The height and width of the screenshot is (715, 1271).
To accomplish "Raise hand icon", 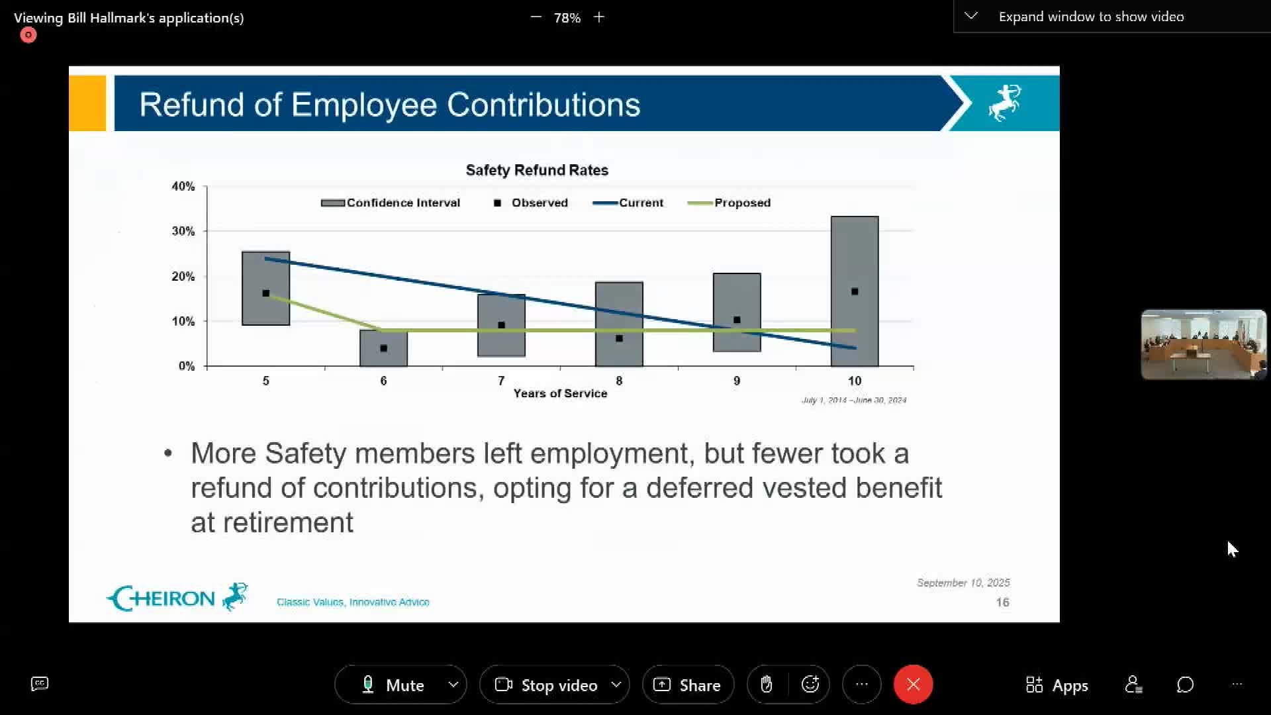I will coord(767,685).
